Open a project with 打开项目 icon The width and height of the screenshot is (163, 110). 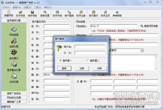pos(20,12)
